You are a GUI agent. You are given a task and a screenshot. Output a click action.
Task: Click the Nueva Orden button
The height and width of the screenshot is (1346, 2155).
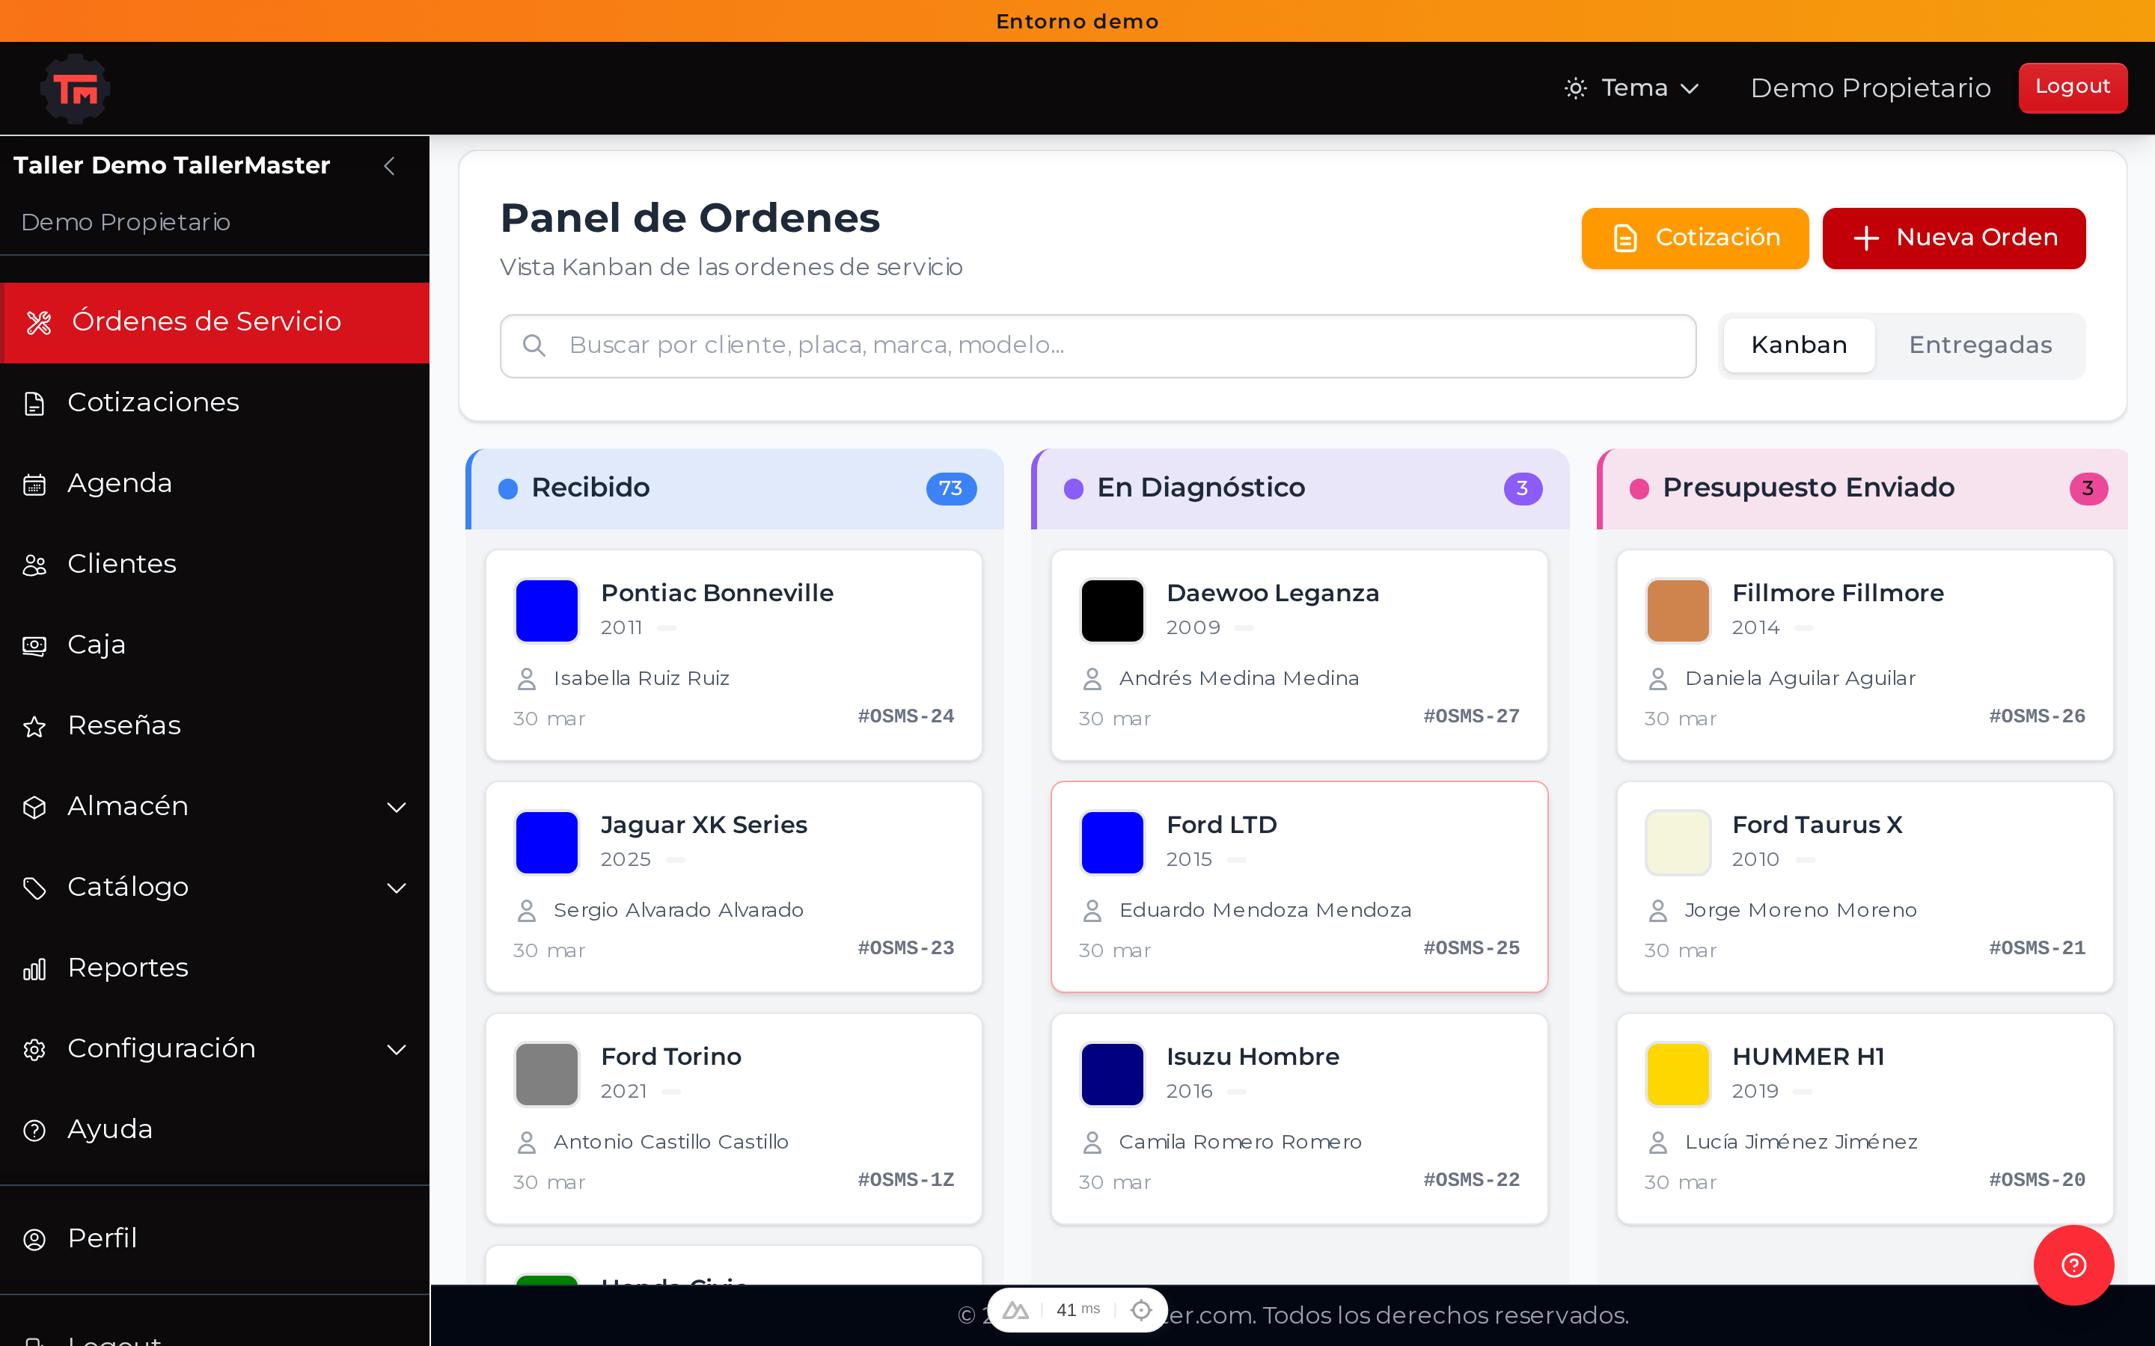point(1954,238)
